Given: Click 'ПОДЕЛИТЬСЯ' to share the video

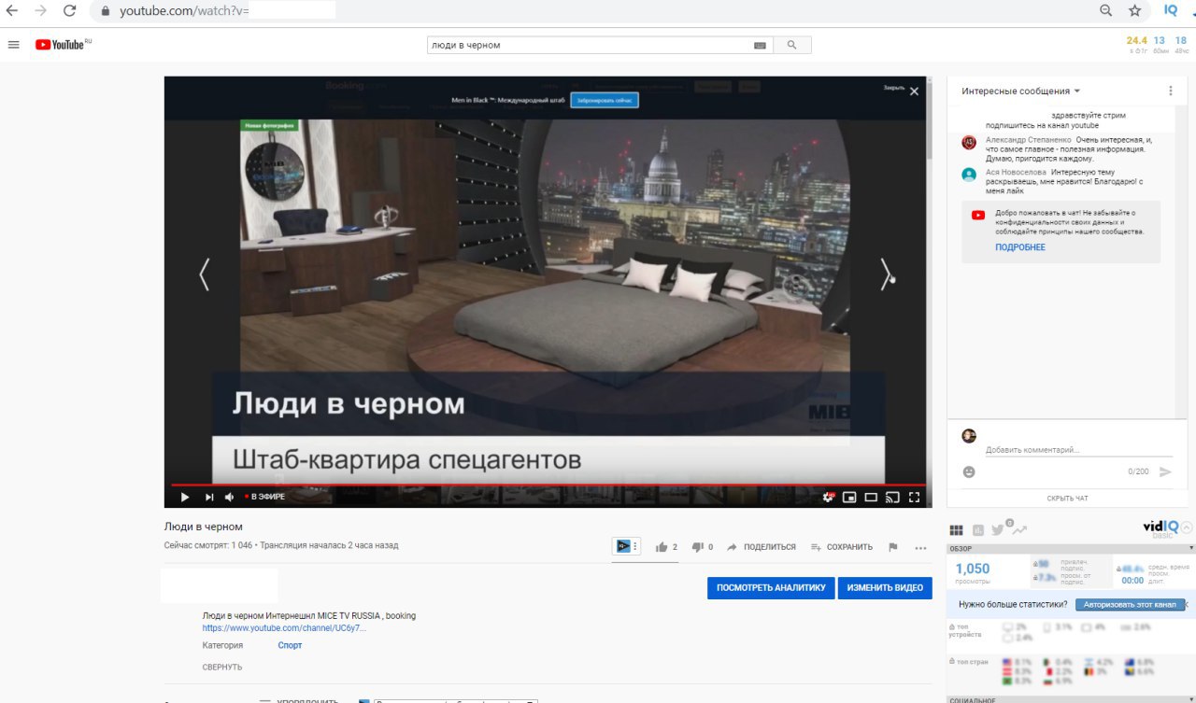Looking at the screenshot, I should click(x=762, y=547).
